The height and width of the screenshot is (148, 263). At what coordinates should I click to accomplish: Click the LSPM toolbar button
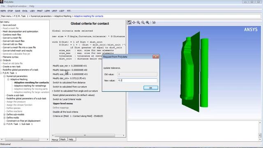[x=47, y=11]
